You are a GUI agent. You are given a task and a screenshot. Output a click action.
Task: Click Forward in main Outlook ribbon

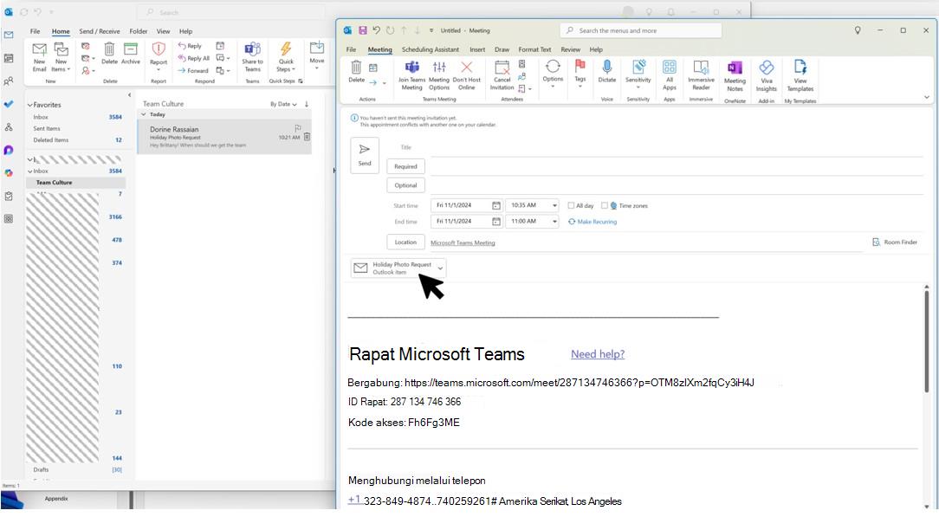(x=193, y=71)
